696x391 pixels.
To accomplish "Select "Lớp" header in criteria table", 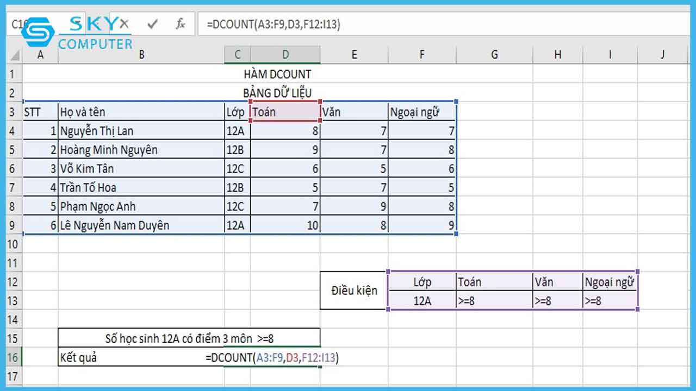I will click(x=422, y=282).
